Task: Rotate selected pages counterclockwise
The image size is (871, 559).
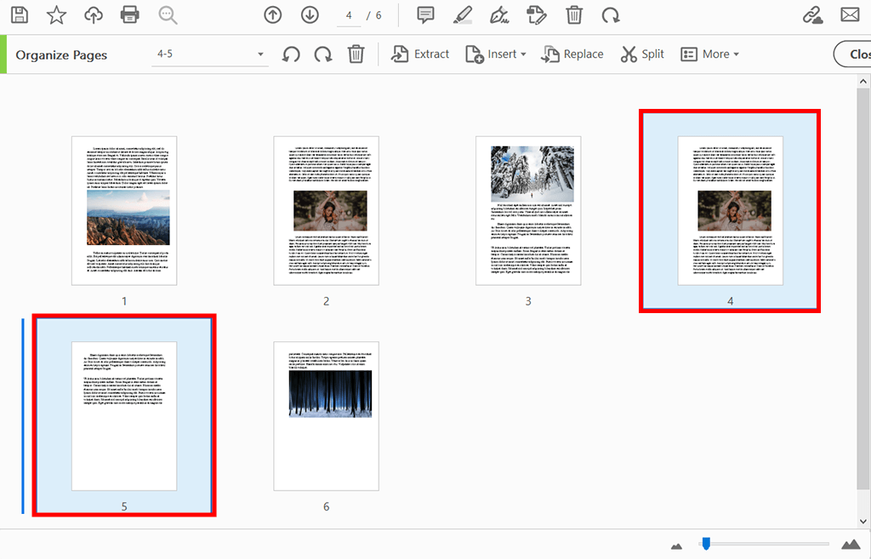Action: [x=291, y=54]
